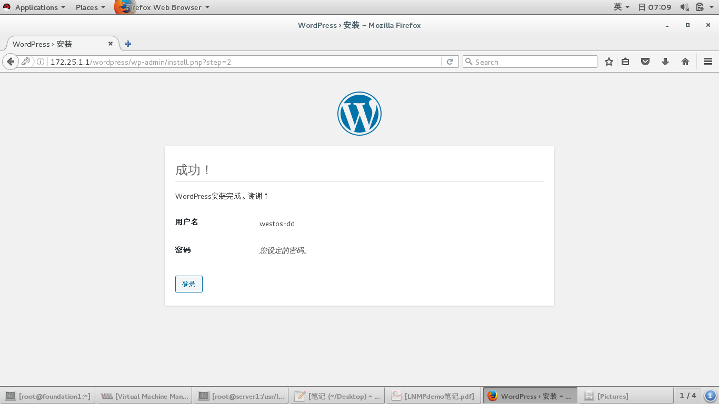Click the saved-password key icon in URL bar
This screenshot has height=404, width=719.
[x=26, y=62]
